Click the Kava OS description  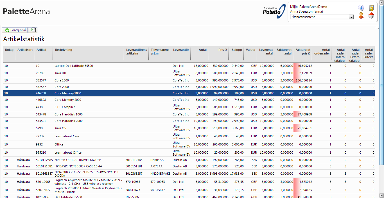(x=60, y=128)
